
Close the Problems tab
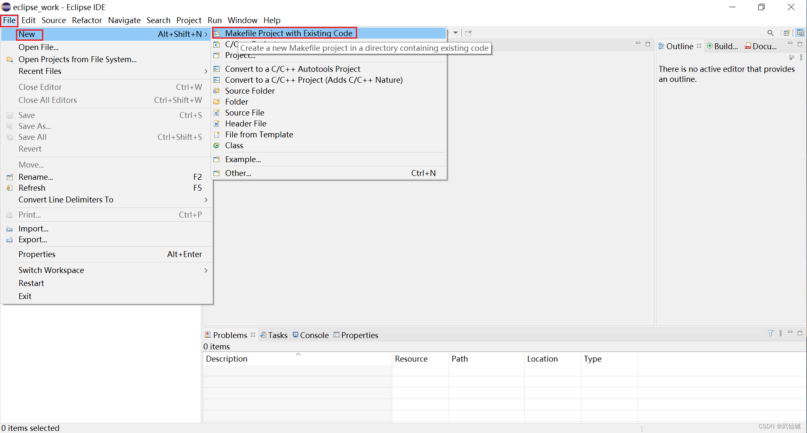click(253, 335)
